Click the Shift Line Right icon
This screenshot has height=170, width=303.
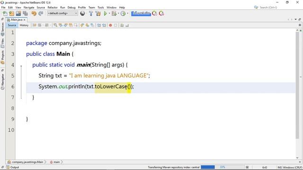click(x=104, y=25)
